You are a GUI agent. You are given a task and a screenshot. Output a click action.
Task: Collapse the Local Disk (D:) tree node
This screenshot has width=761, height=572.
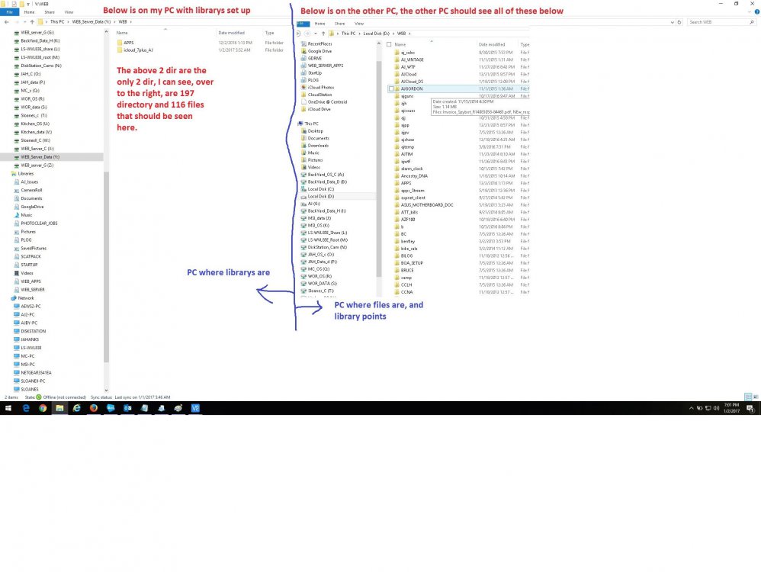click(x=301, y=197)
